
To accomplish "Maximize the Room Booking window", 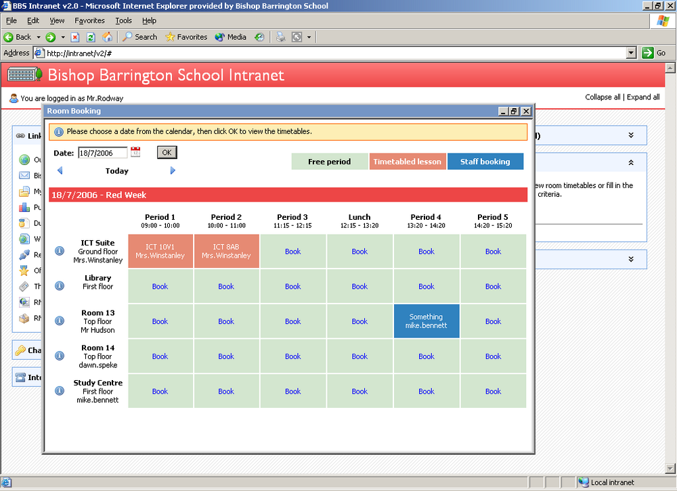I will 514,112.
